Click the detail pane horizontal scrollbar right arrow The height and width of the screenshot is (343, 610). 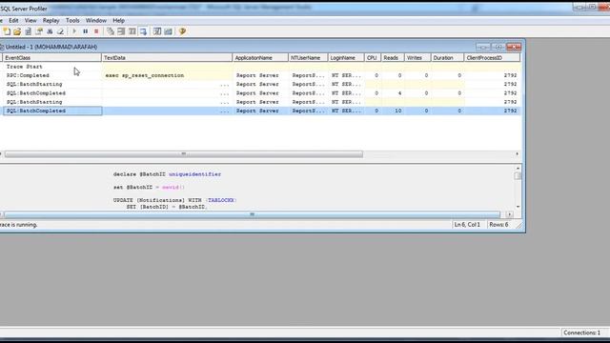[510, 214]
